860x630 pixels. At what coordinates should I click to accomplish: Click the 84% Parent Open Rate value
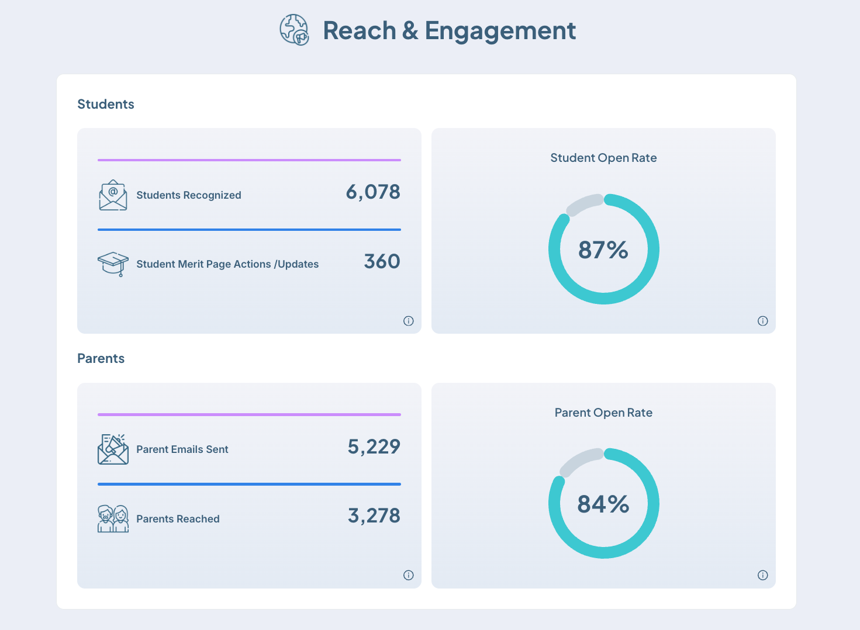pyautogui.click(x=603, y=504)
